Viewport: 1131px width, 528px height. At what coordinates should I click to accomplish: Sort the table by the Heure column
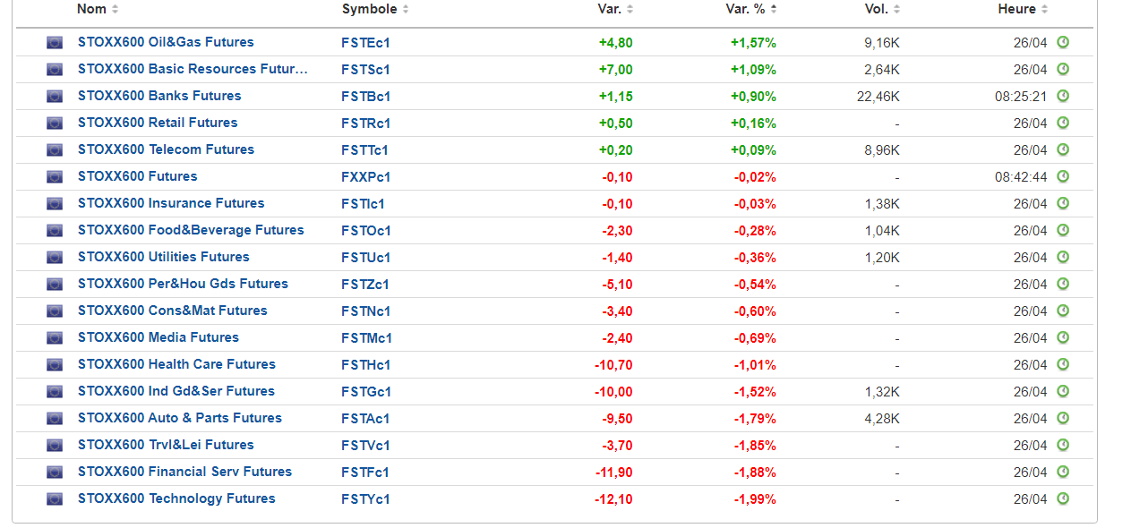1022,9
